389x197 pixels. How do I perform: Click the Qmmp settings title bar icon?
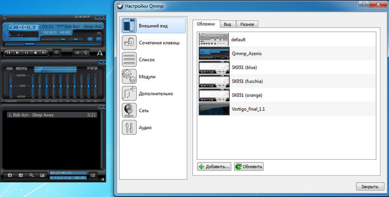[x=120, y=6]
